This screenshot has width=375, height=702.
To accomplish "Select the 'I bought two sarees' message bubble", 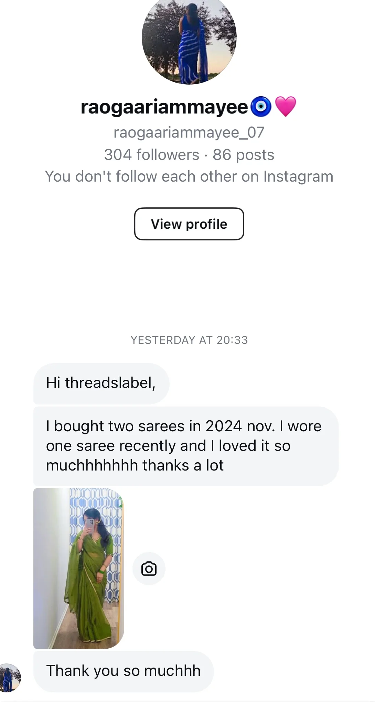I will [185, 446].
